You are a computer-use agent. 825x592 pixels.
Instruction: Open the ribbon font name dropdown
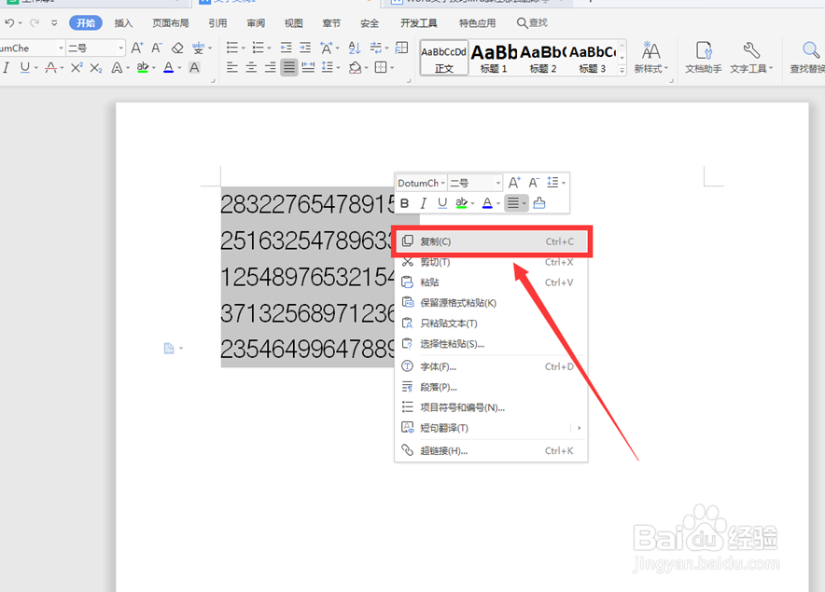pos(61,48)
